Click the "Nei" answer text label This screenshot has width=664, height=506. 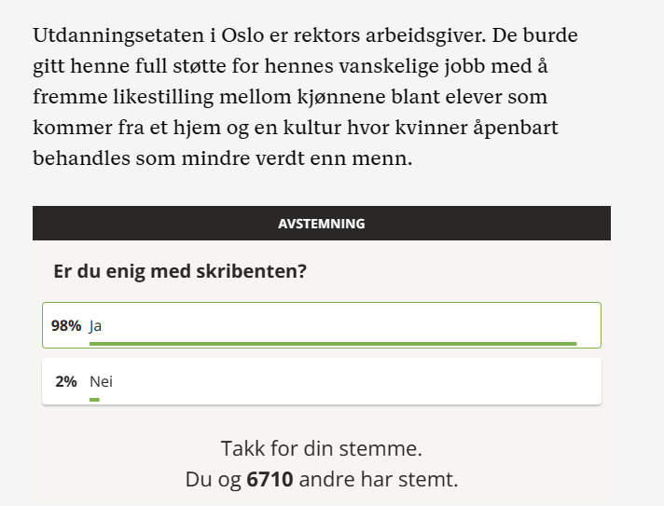tap(101, 381)
